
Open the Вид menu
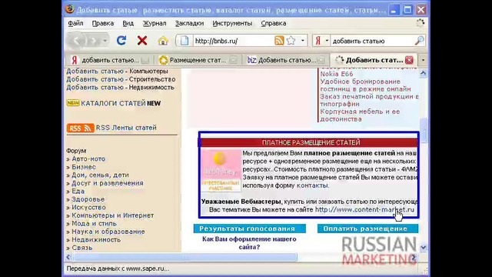point(128,23)
